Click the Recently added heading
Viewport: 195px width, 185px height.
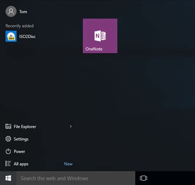point(19,26)
